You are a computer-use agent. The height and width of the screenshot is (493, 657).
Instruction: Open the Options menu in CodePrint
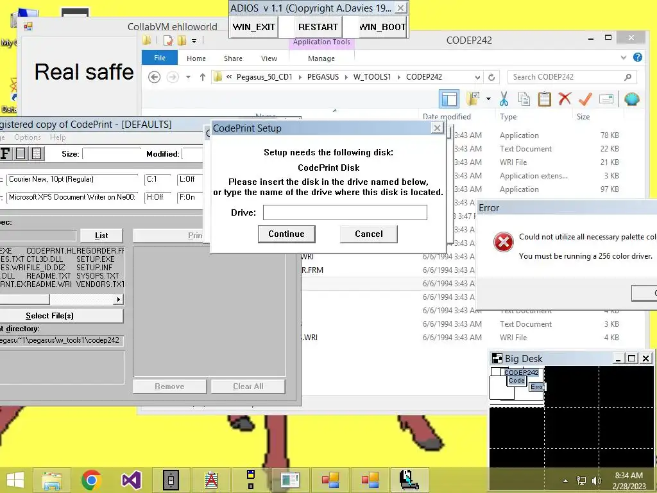click(x=28, y=137)
